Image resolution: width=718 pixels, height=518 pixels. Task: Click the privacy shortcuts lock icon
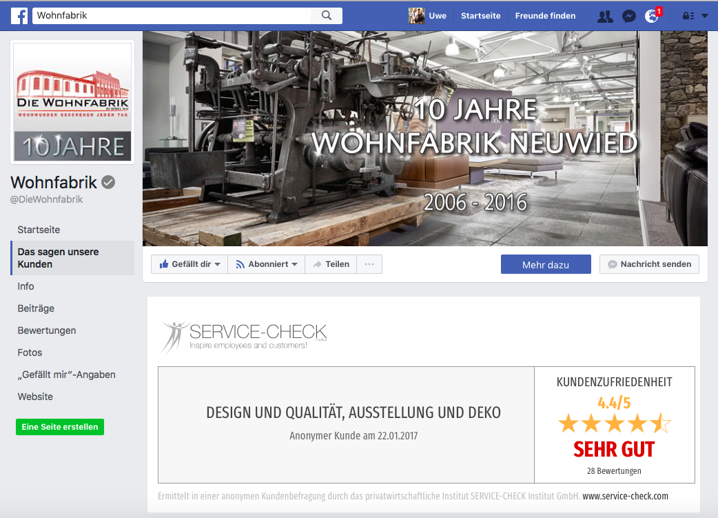point(688,16)
